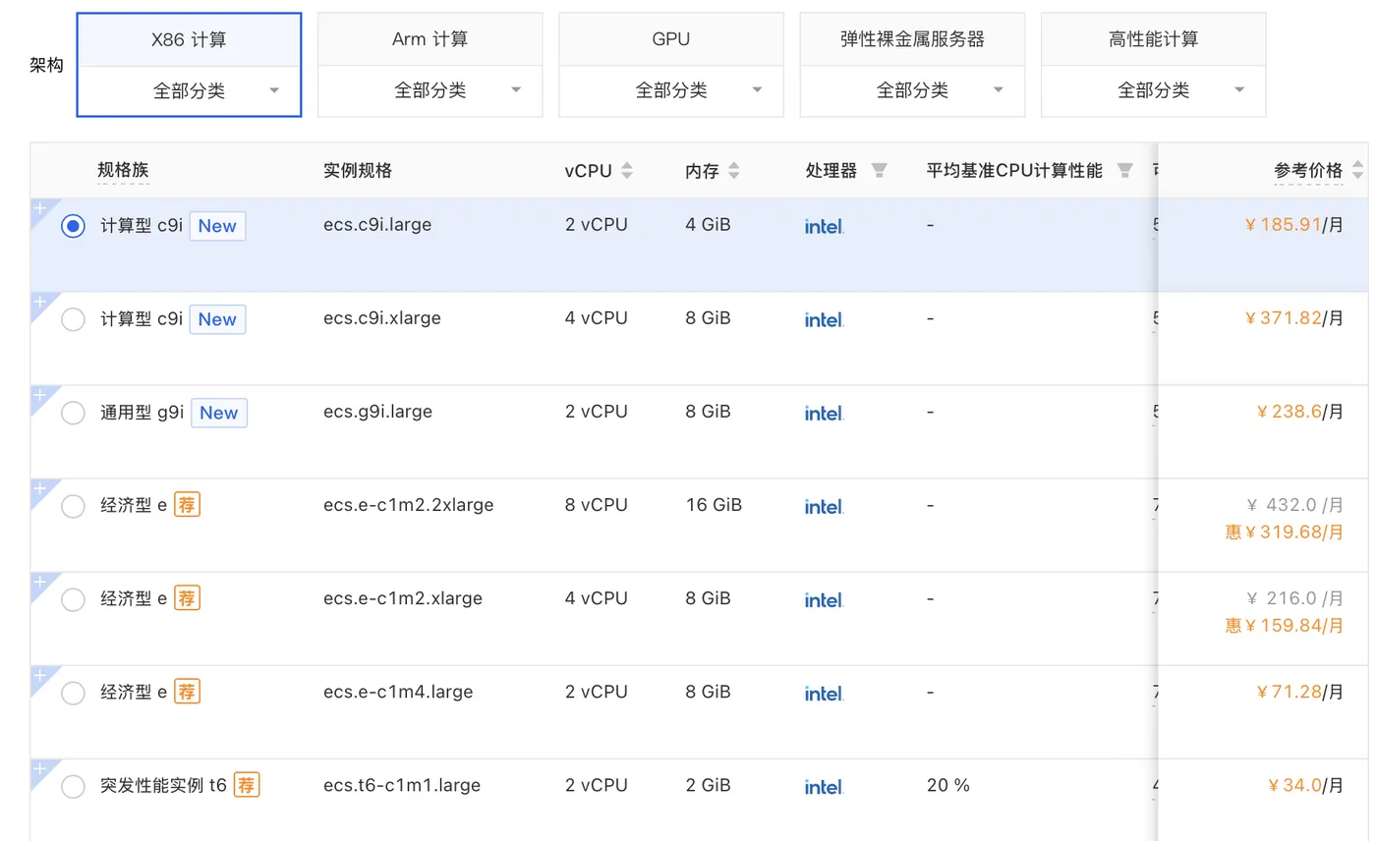This screenshot has height=841, width=1376.
Task: Sort the table by vCPU column icon
Action: [x=626, y=171]
